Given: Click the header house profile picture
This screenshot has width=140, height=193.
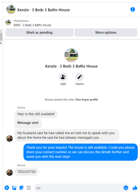Looking at the screenshot, I should coord(11,9).
